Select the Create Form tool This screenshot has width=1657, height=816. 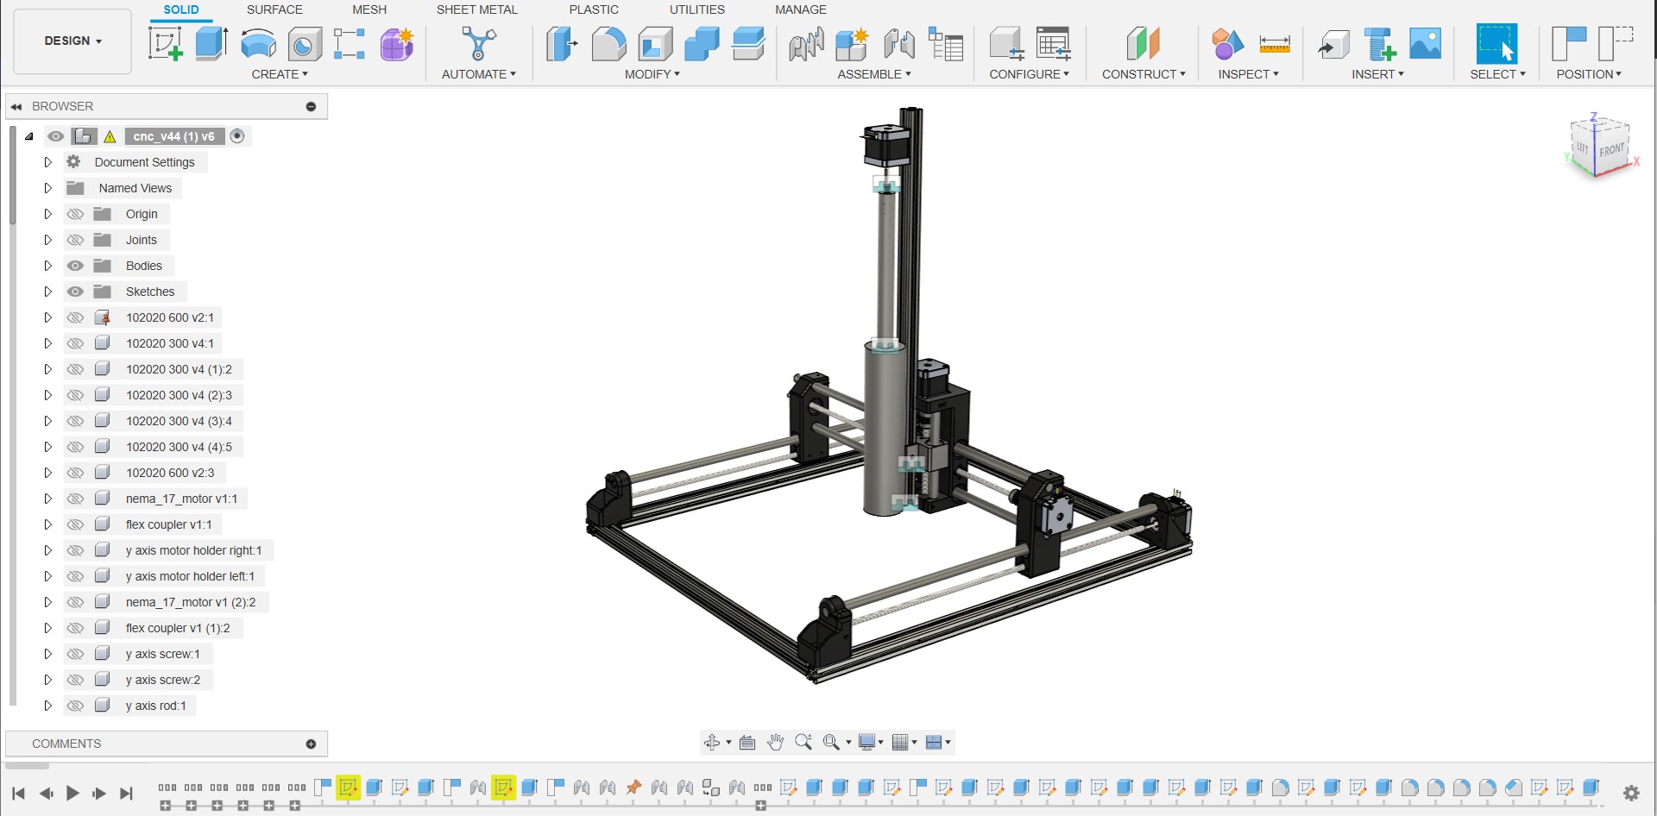coord(397,43)
